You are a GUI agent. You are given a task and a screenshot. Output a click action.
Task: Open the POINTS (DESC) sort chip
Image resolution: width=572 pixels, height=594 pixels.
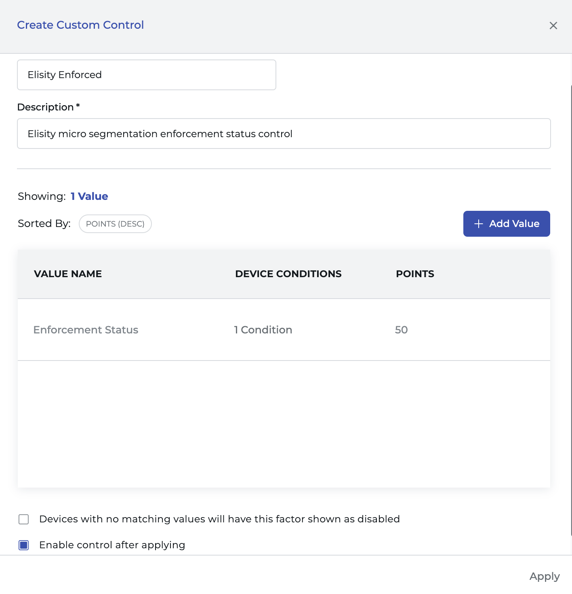(115, 224)
